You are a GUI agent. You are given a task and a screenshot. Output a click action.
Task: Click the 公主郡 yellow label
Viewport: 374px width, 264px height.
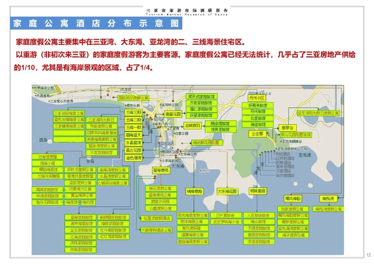[x=258, y=134]
